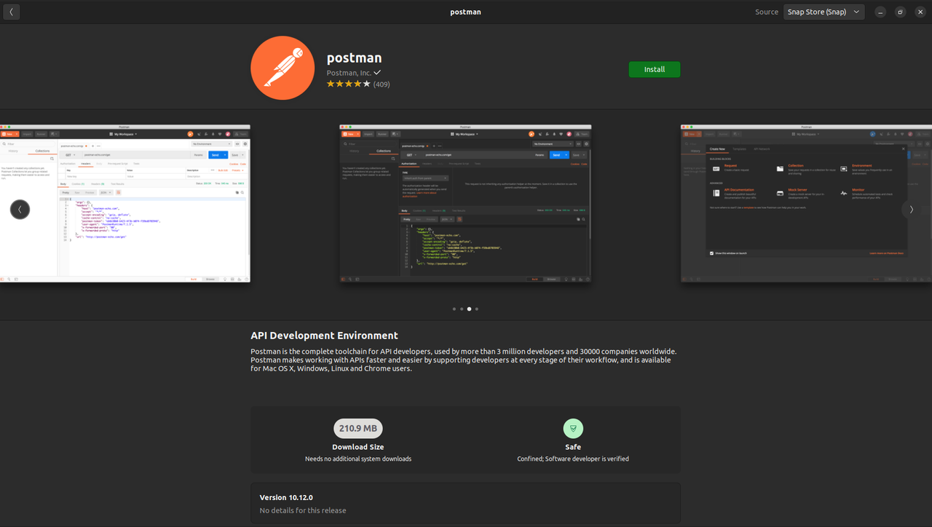Show previous screenshot with left arrow

(20, 210)
